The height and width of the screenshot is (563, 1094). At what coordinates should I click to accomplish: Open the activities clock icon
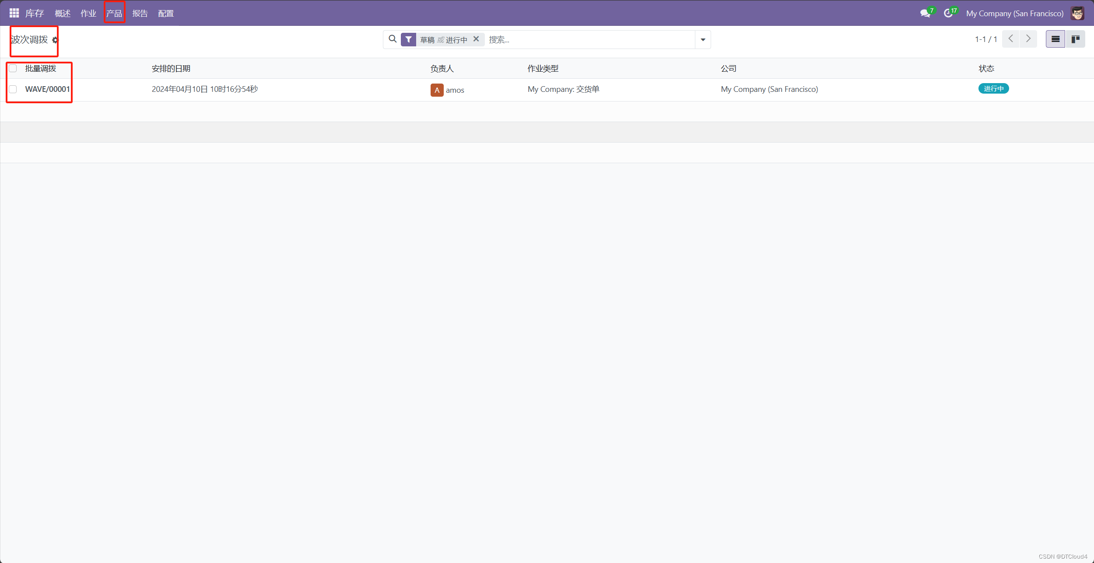[x=948, y=13]
